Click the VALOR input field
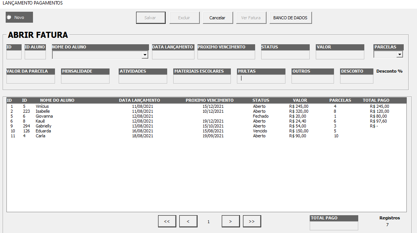This screenshot has width=417, height=233. tap(340, 55)
